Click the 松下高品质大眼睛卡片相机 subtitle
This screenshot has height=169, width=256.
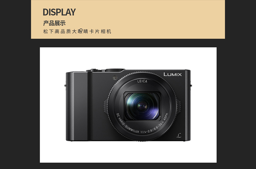click(77, 31)
